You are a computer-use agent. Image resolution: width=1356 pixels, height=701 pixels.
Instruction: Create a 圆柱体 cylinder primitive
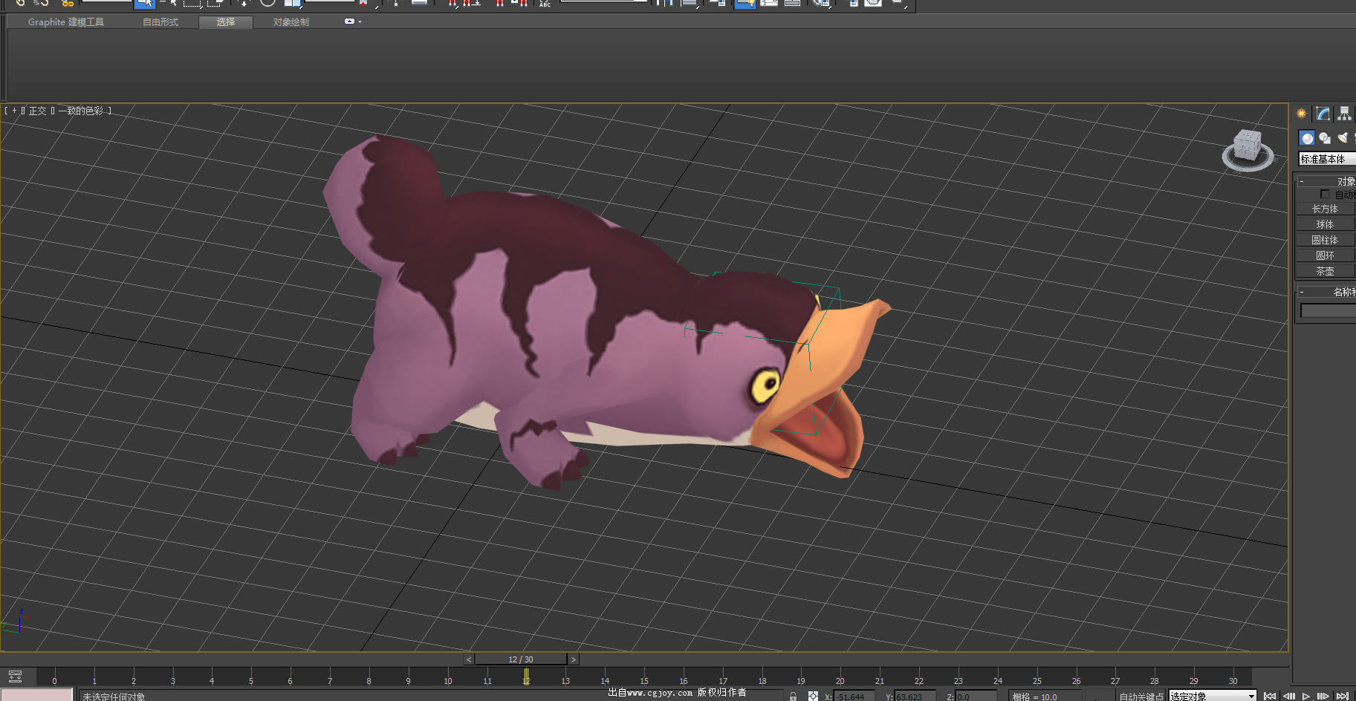pyautogui.click(x=1325, y=240)
